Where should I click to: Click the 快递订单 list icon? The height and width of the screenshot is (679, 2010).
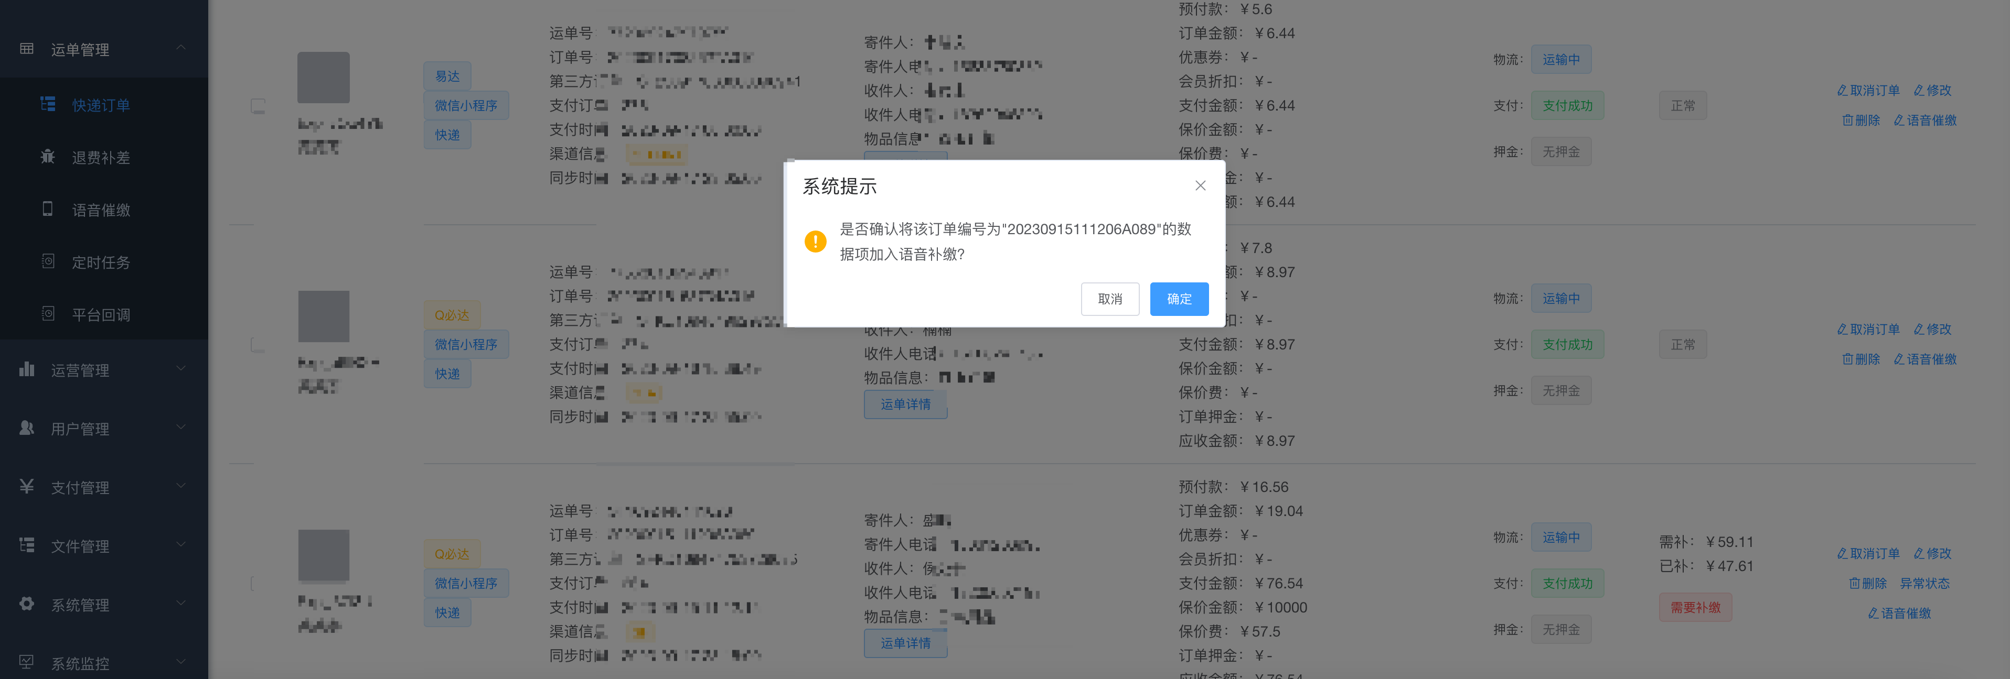click(48, 104)
